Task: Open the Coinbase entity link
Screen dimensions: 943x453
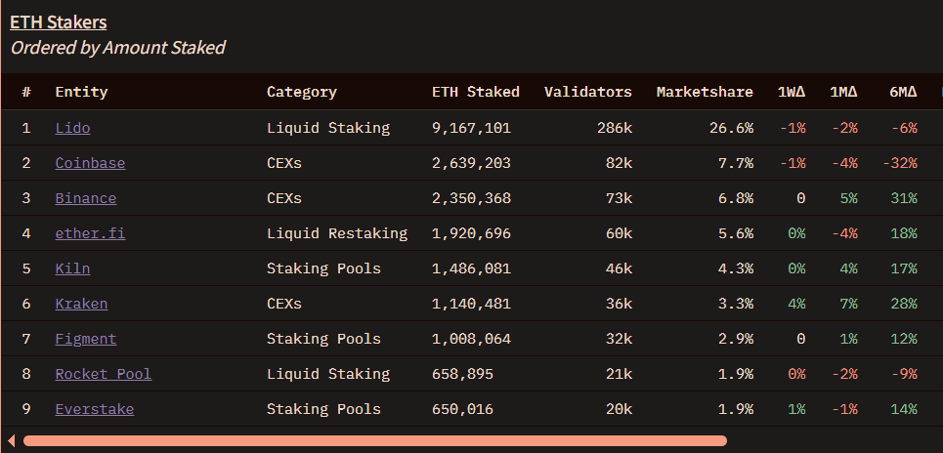Action: 90,163
